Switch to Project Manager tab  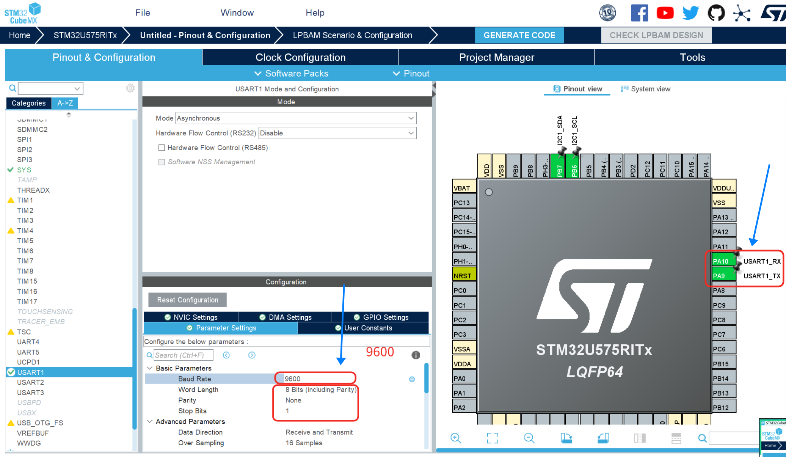click(496, 57)
